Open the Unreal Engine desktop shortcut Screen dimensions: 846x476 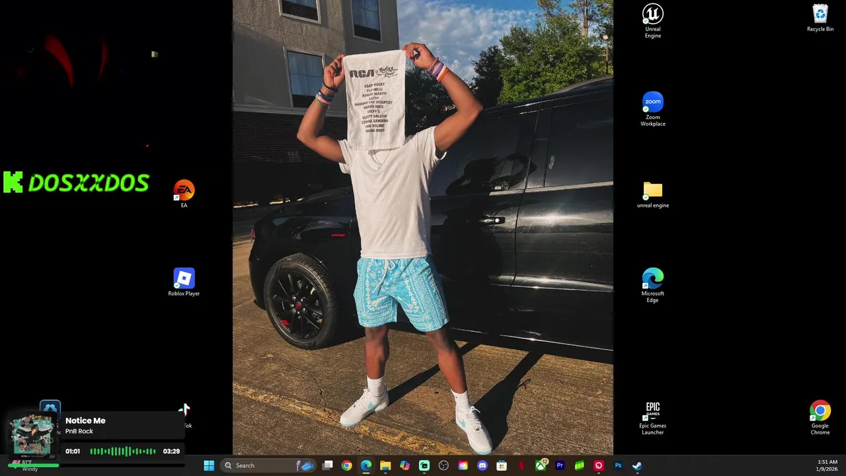click(652, 21)
